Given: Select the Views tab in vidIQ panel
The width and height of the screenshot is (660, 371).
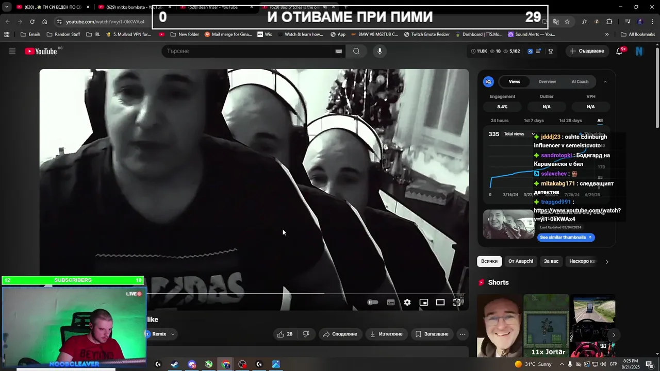Looking at the screenshot, I should [x=515, y=81].
